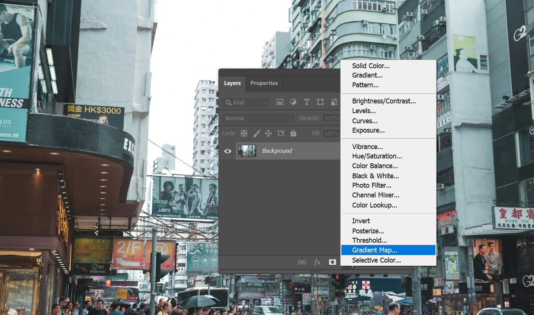Image resolution: width=534 pixels, height=315 pixels.
Task: Click the link layers chain icon
Action: [302, 262]
